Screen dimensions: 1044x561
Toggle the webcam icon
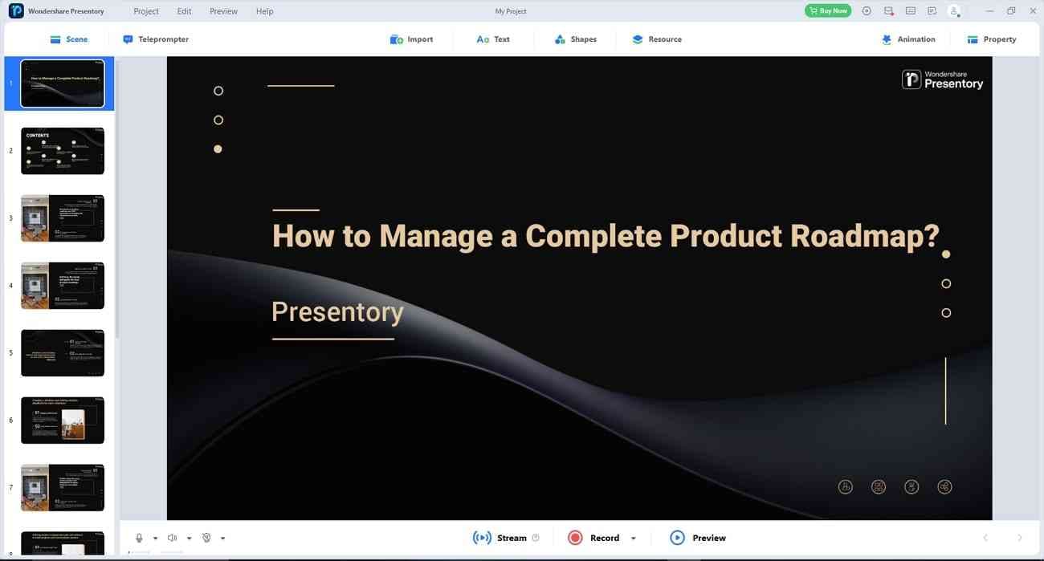point(206,538)
